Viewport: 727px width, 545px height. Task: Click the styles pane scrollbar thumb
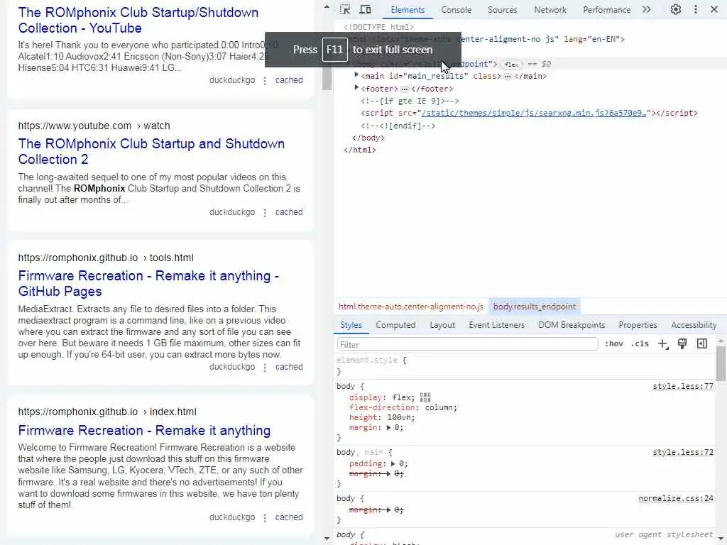coord(721,363)
